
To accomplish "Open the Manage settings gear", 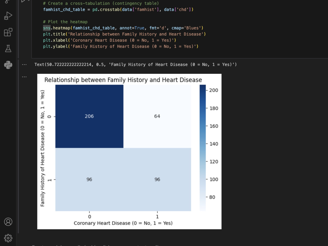I will 8,238.
